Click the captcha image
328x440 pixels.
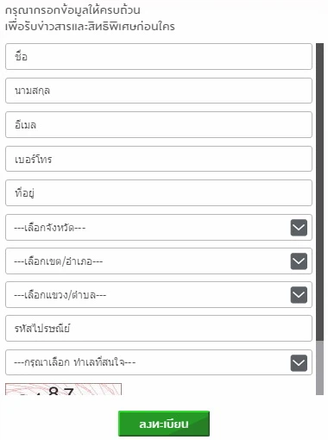(63, 389)
